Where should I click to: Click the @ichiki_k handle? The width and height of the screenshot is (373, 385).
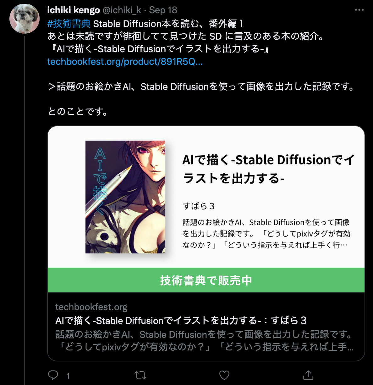(122, 10)
